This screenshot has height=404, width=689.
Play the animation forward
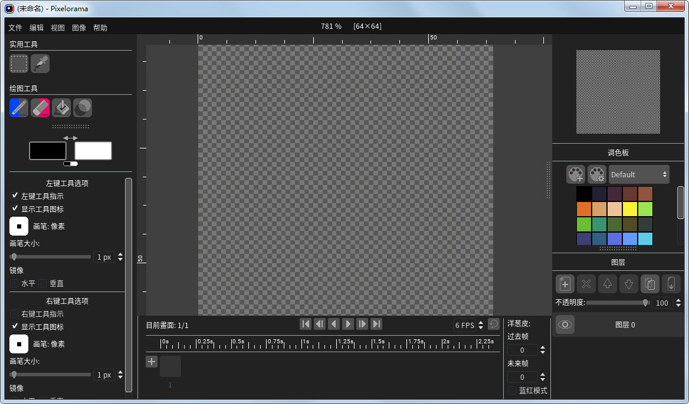coord(347,324)
